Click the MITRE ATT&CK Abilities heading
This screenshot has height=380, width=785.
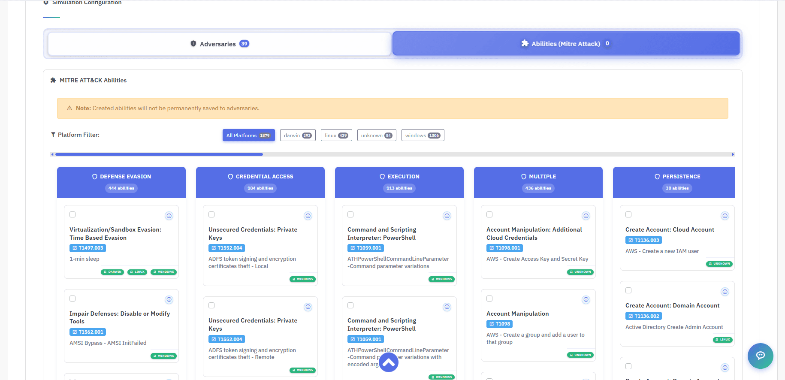93,80
